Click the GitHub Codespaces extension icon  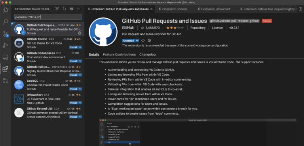coord(19,57)
